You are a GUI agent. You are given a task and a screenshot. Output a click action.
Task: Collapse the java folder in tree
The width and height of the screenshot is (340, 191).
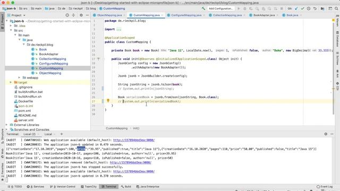[x=20, y=40]
